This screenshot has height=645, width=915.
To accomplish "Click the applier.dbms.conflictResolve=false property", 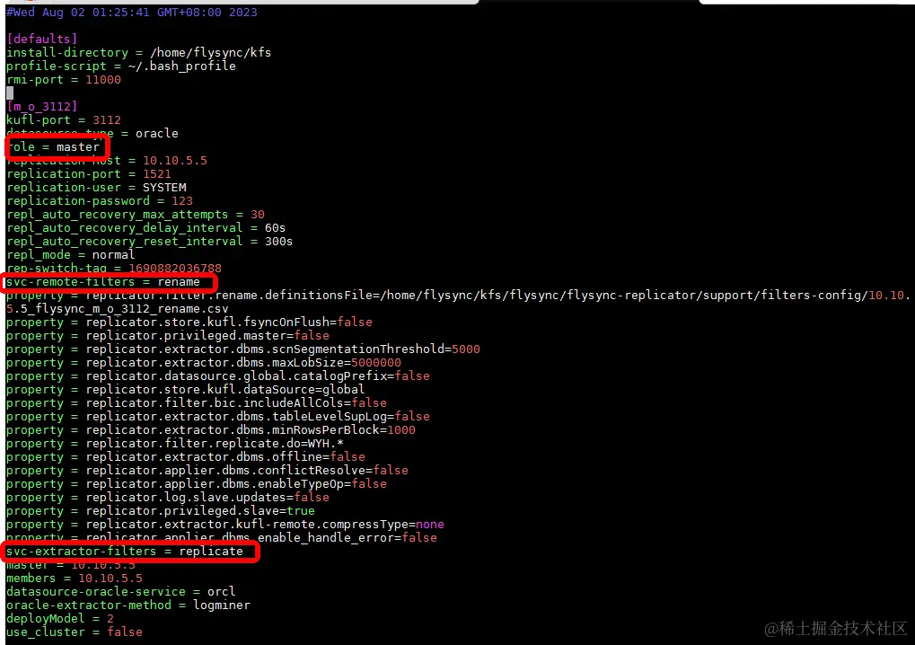I will pyautogui.click(x=207, y=470).
